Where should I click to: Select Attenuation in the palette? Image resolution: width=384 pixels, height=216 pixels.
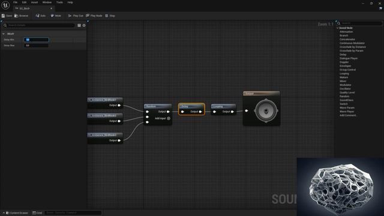click(x=346, y=32)
